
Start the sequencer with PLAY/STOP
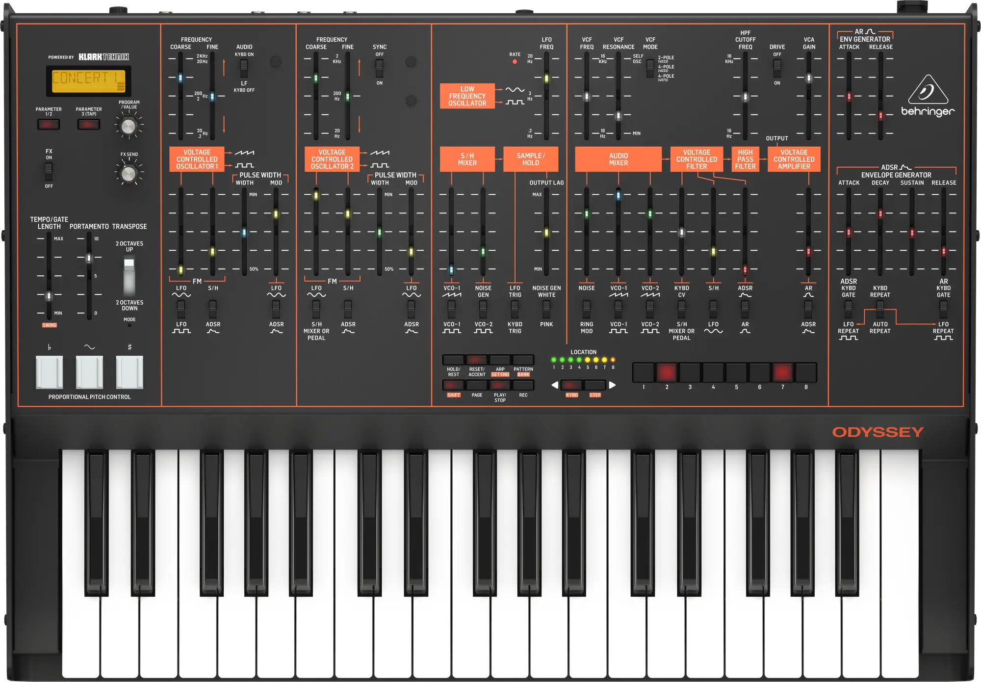click(500, 385)
